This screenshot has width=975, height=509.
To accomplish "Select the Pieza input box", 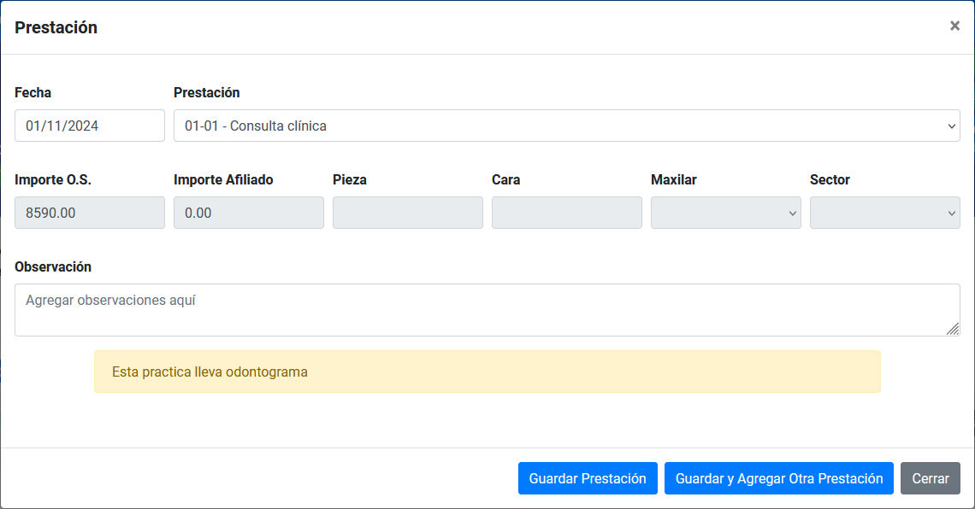I will pos(407,212).
